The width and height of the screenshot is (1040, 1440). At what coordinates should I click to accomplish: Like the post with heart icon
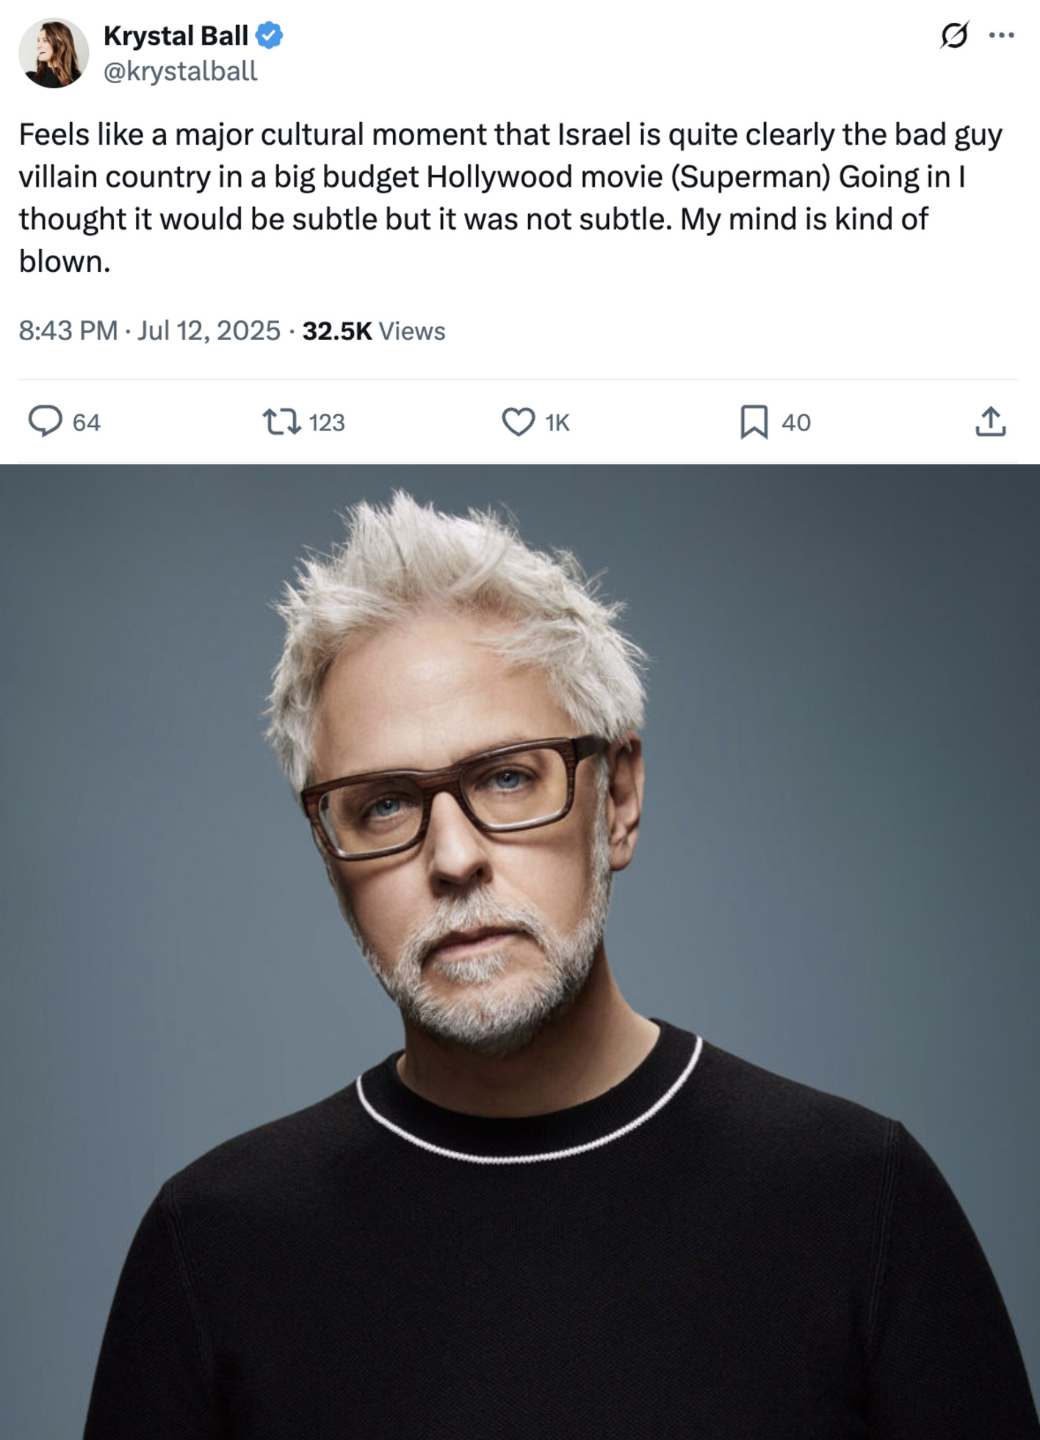pos(518,422)
